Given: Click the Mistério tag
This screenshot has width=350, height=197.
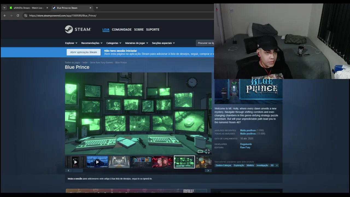Looking at the screenshot, I should [250, 165].
